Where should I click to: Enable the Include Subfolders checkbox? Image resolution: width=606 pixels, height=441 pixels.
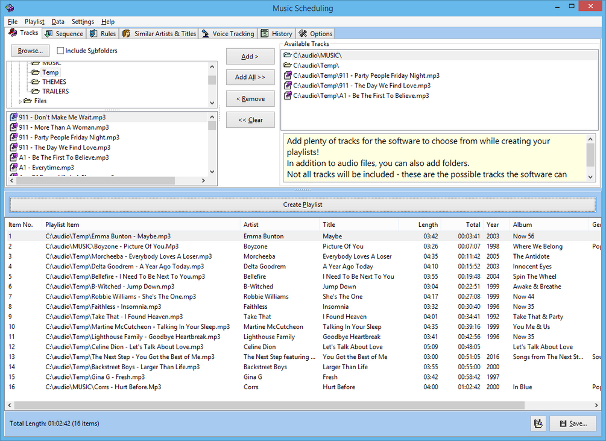[60, 51]
